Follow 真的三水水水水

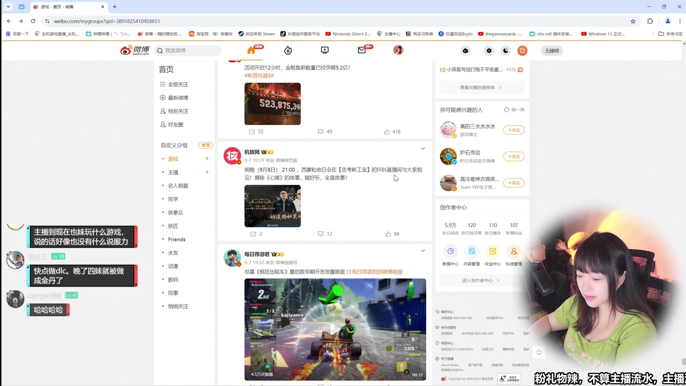coord(513,130)
